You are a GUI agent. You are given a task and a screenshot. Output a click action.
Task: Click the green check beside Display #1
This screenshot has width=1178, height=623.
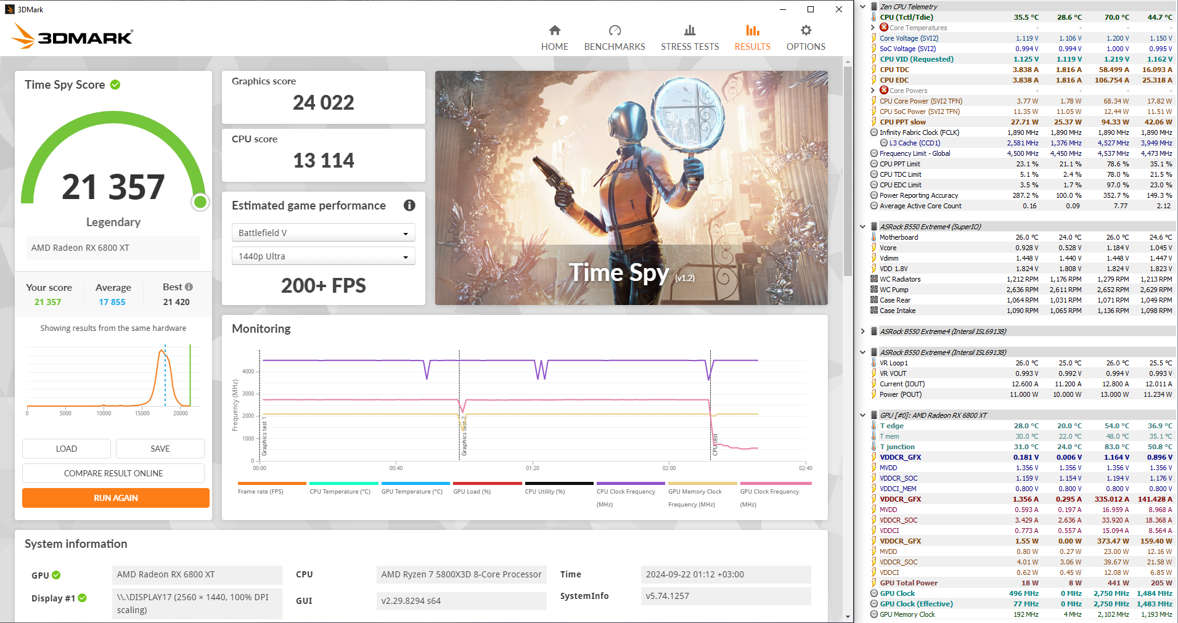(83, 598)
